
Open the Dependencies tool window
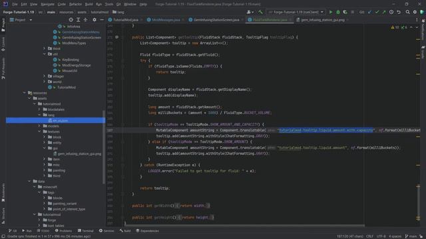[148, 231]
